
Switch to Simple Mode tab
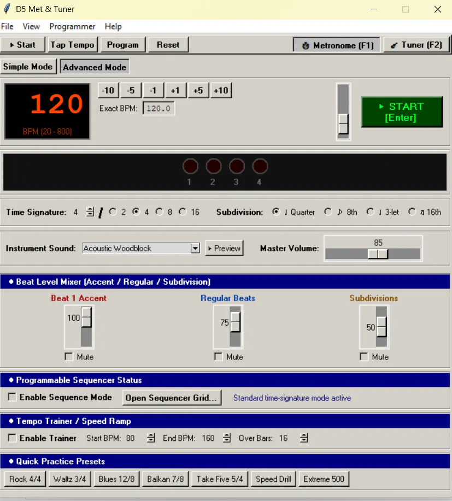pos(28,67)
